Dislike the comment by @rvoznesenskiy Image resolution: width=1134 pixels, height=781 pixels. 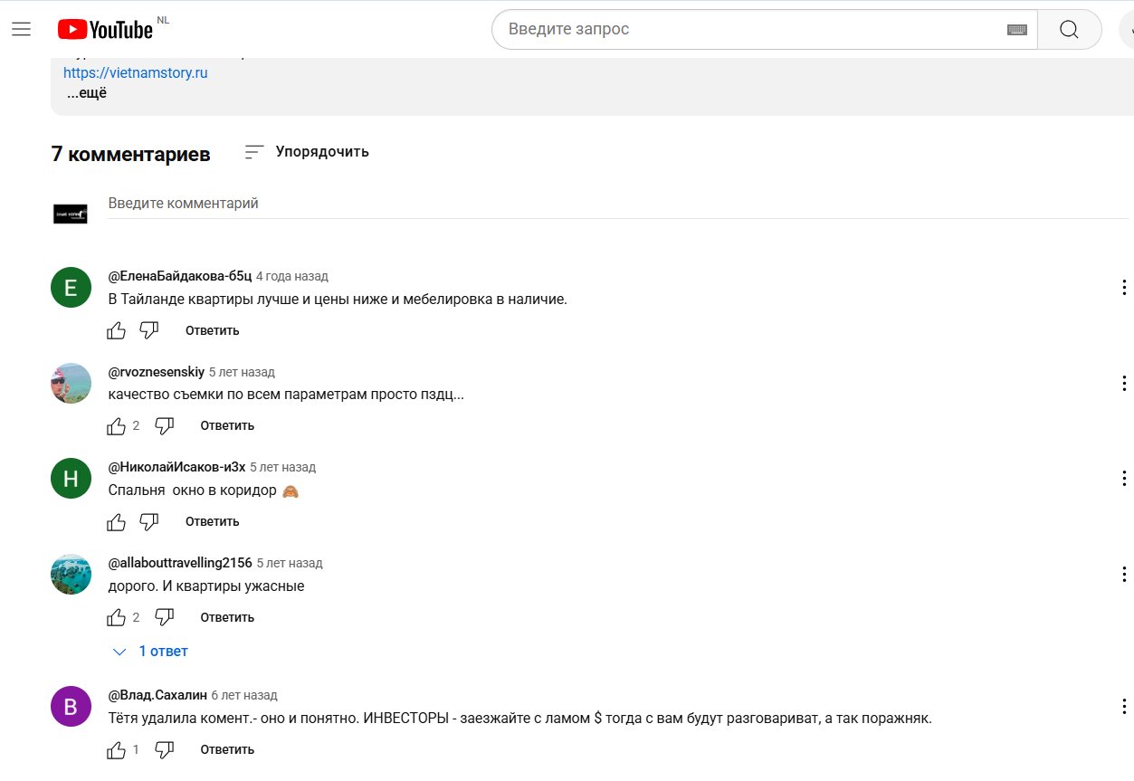(x=164, y=425)
